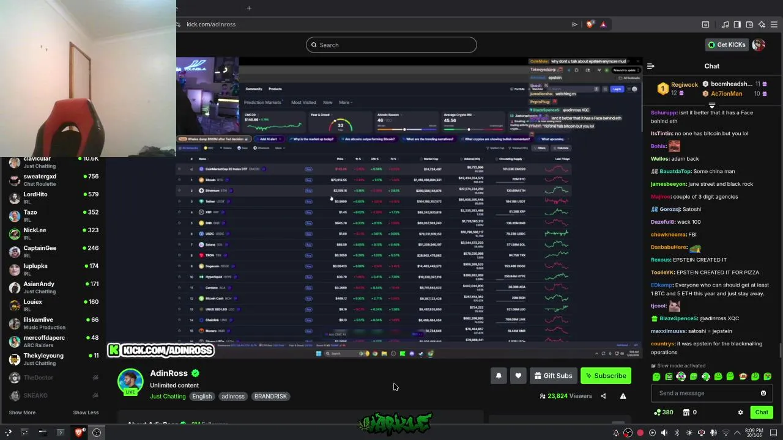
Task: Open LordHito channel in sidebar
Action: [53, 197]
